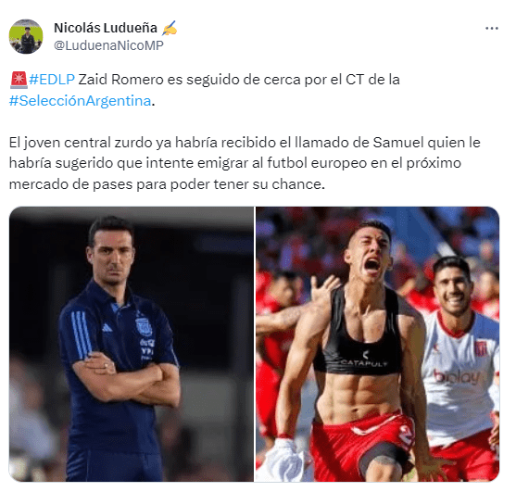Open the right photo of shirtless celebrating player
The width and height of the screenshot is (516, 492).
(377, 344)
